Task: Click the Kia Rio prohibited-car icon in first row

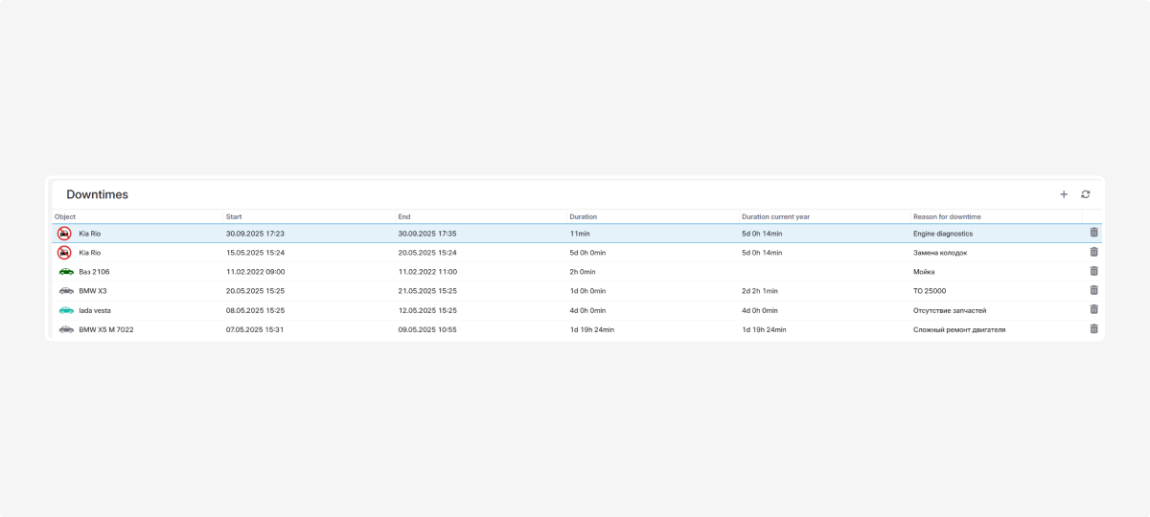Action: (64, 234)
